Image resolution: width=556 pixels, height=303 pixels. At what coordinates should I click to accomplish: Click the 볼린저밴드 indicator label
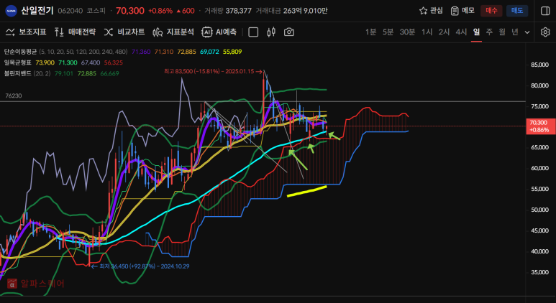pyautogui.click(x=18, y=74)
